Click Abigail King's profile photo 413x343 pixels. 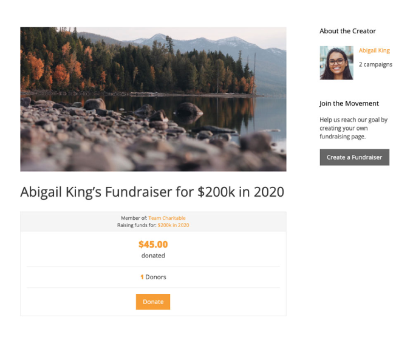coord(336,63)
